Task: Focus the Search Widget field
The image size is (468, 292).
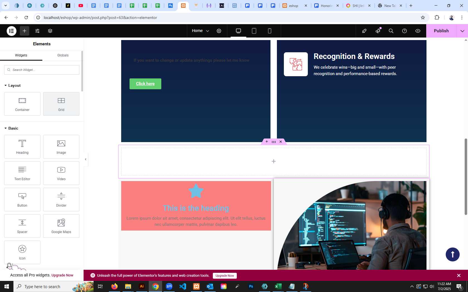Action: [x=42, y=70]
